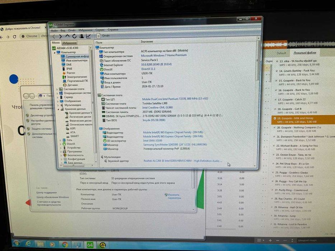Refresh the AIDA64 page
Screen dimensions: 335x251
[x=74, y=36]
